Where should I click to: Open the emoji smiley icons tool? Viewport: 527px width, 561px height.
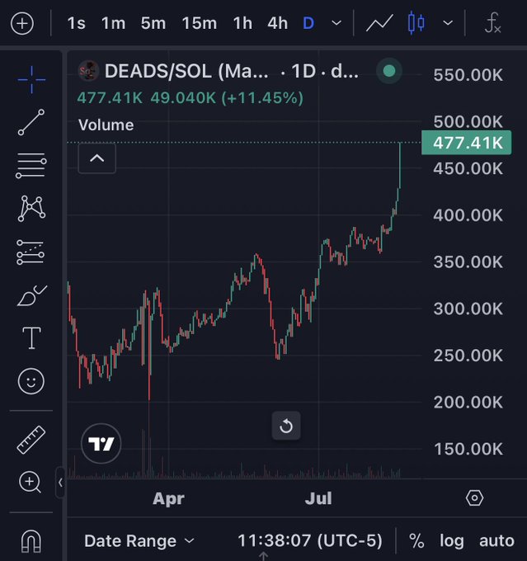31,381
